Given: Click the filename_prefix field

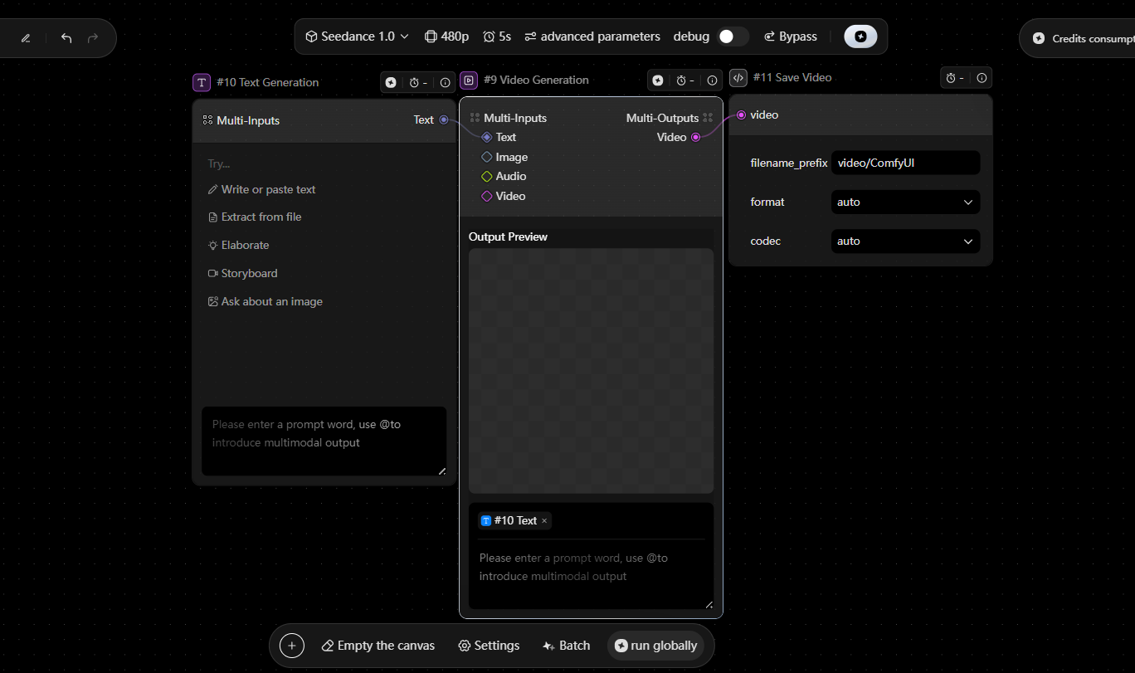Looking at the screenshot, I should coord(905,163).
